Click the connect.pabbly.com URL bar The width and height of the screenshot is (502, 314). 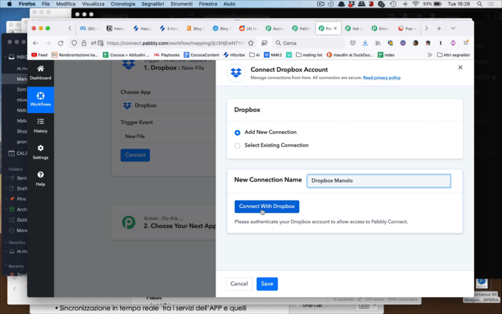click(174, 43)
